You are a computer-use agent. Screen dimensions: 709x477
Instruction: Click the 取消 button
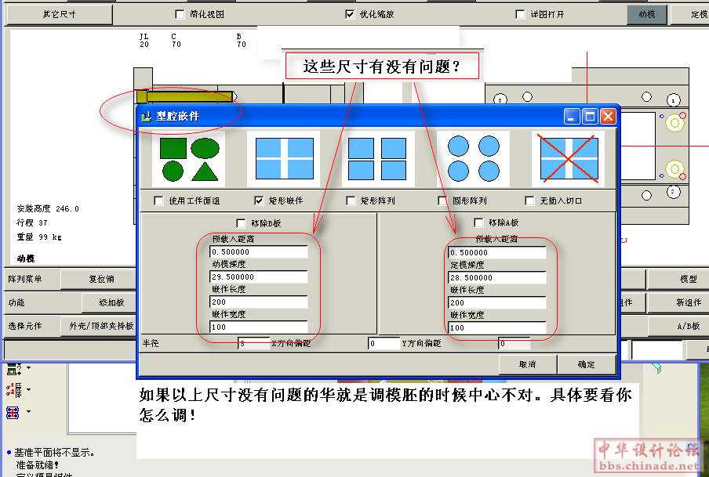click(527, 364)
